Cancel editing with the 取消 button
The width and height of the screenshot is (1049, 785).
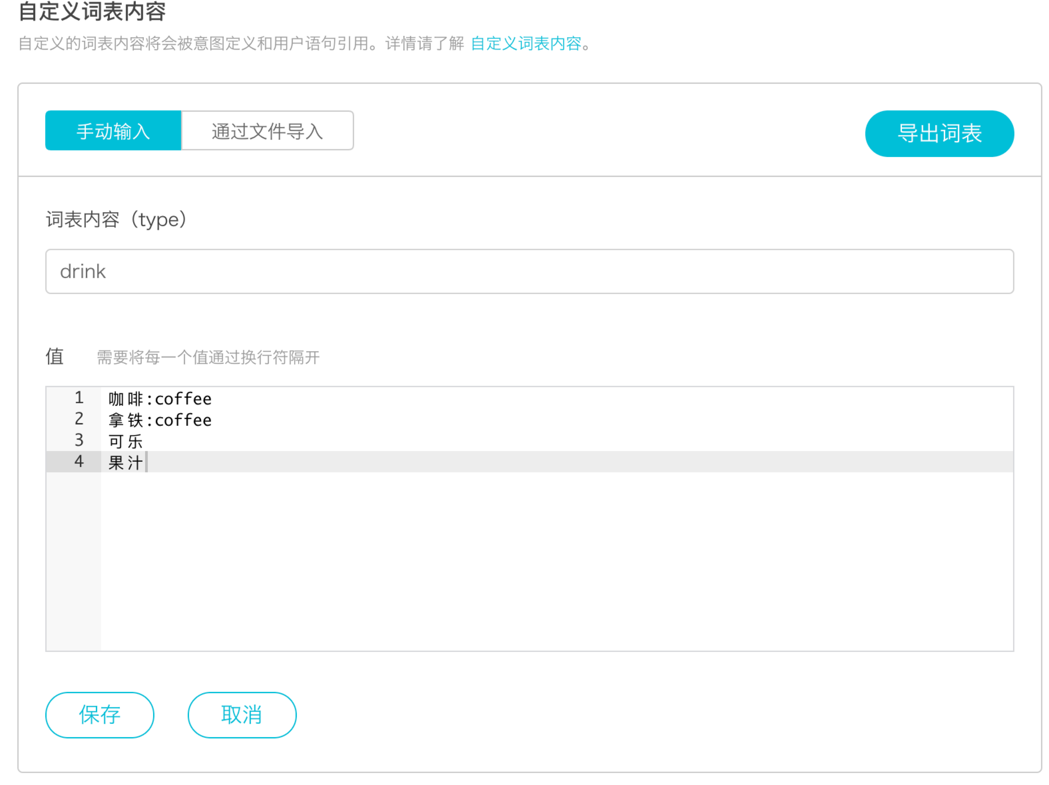coord(242,714)
